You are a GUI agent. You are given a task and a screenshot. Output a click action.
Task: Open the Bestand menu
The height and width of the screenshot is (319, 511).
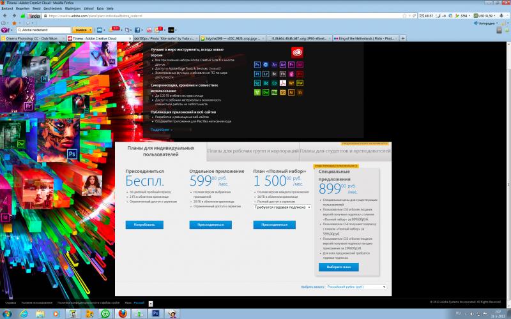coord(7,8)
